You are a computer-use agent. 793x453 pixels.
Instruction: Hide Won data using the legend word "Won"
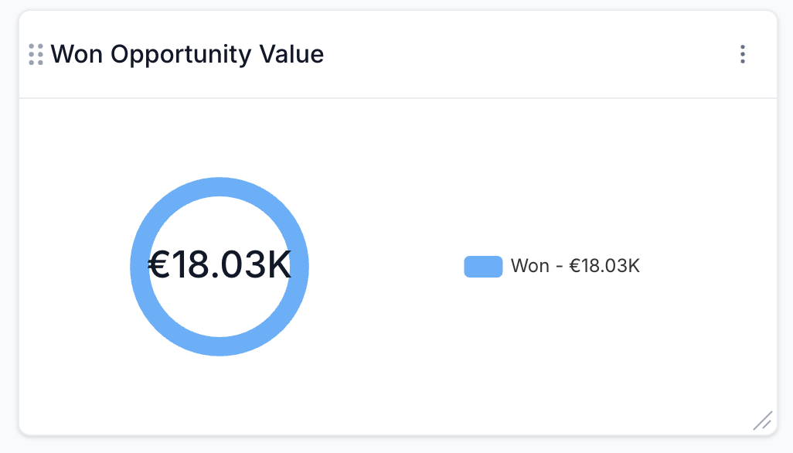tap(529, 266)
